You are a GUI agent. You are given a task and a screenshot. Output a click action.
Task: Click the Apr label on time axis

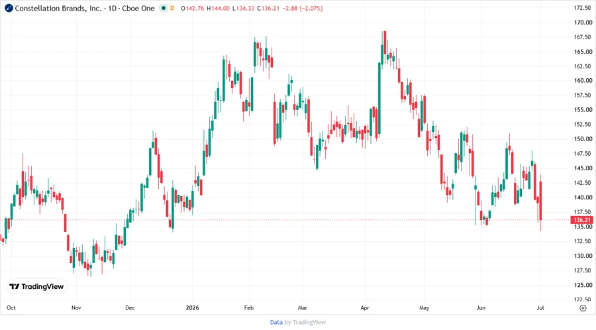(x=365, y=307)
